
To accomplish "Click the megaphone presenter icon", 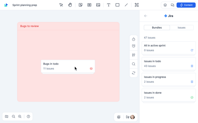I will tap(128, 117).
